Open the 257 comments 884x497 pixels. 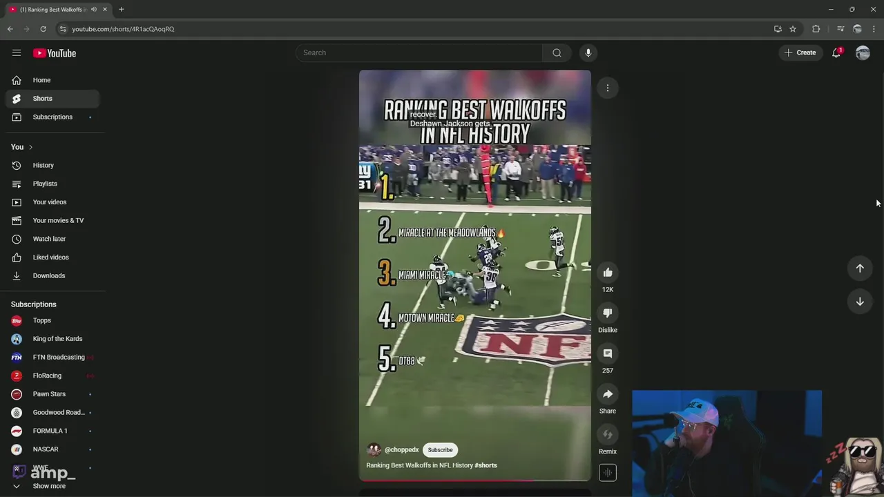(x=608, y=353)
